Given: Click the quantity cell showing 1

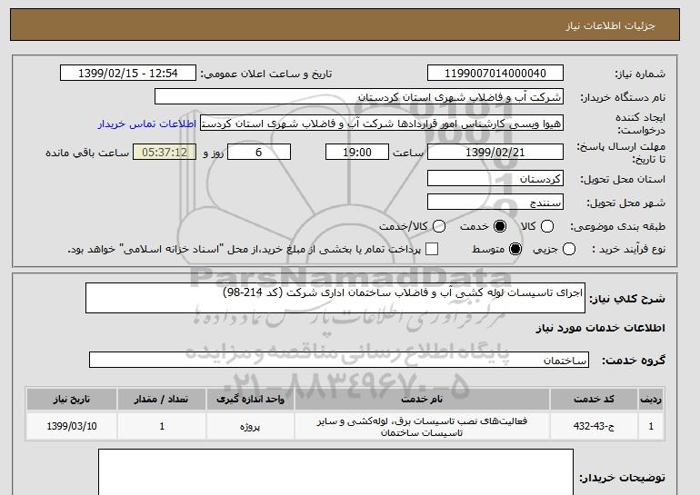Looking at the screenshot, I should click(162, 426).
